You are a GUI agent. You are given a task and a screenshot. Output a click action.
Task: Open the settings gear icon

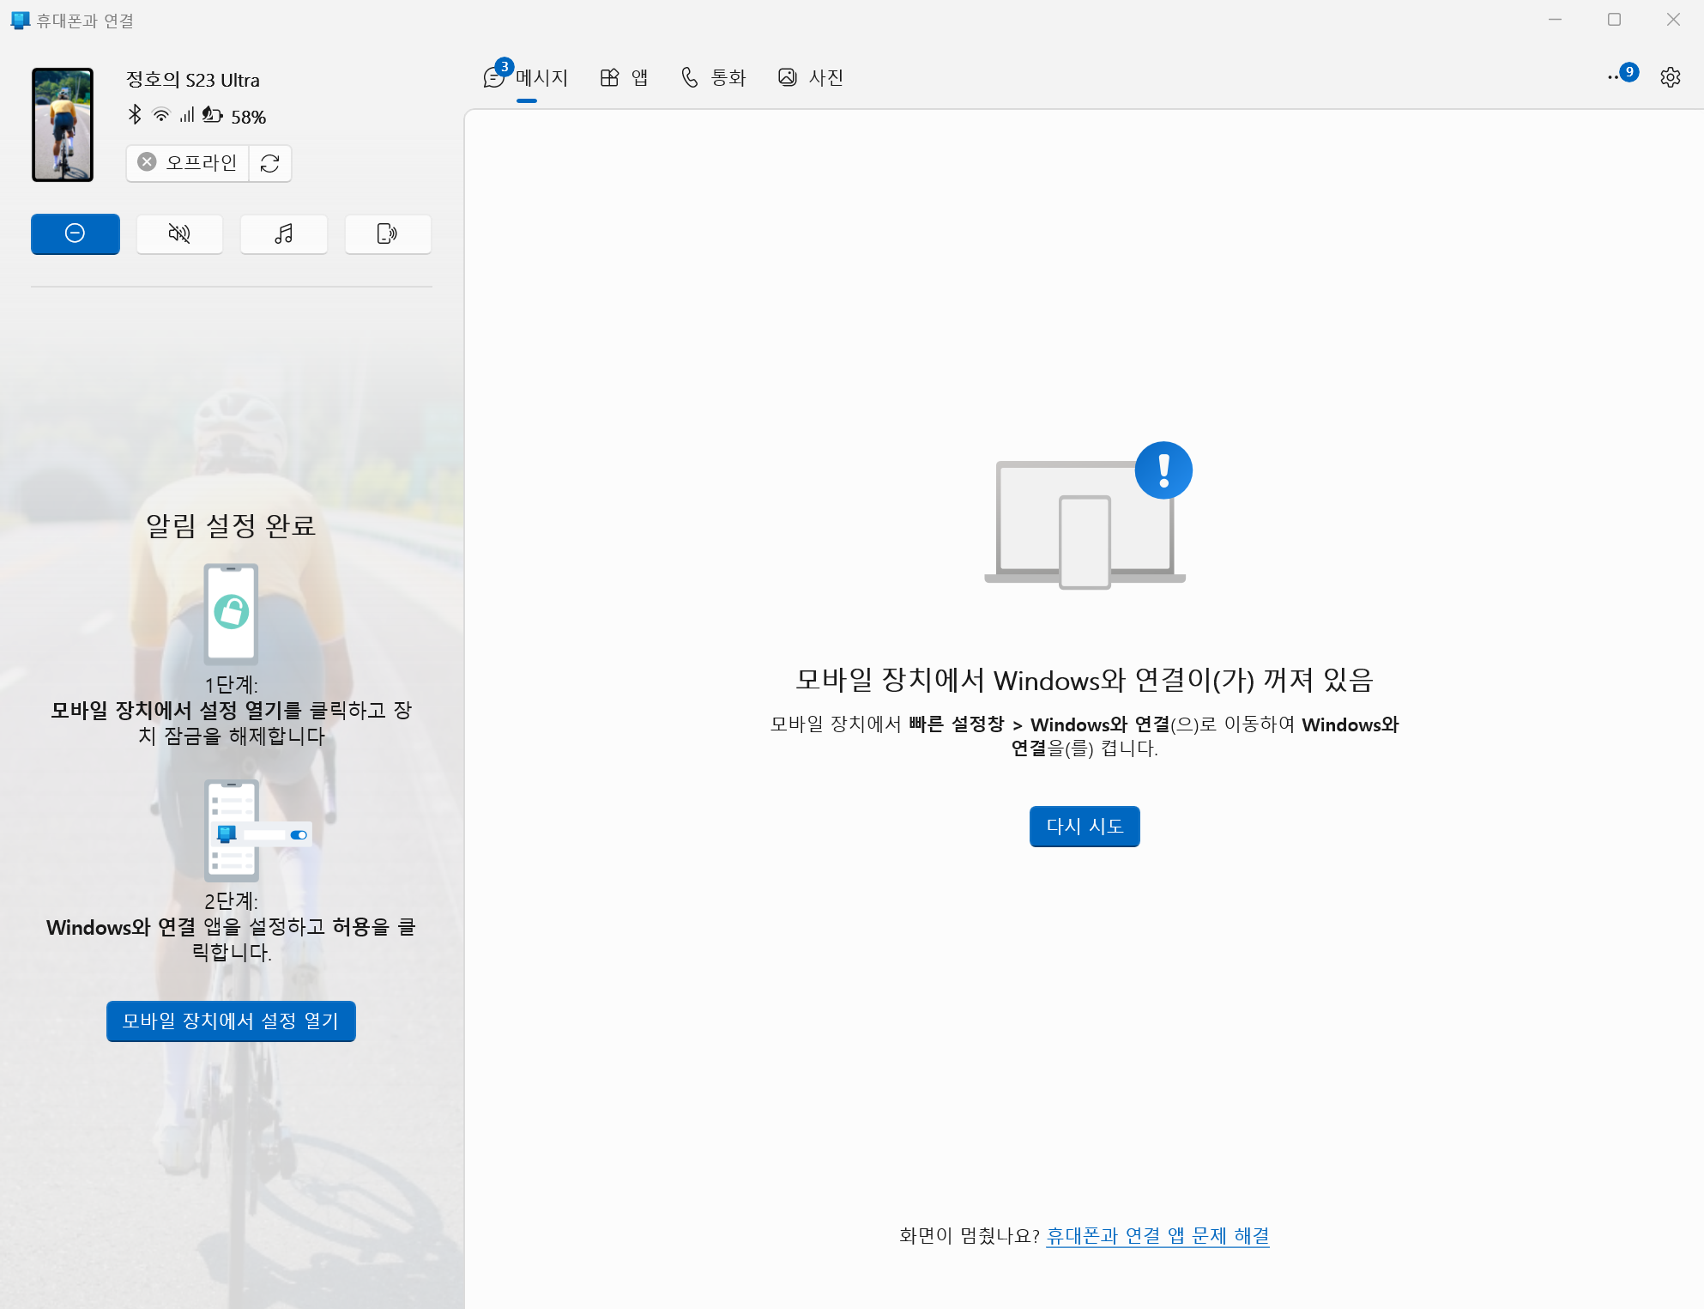[x=1670, y=77]
